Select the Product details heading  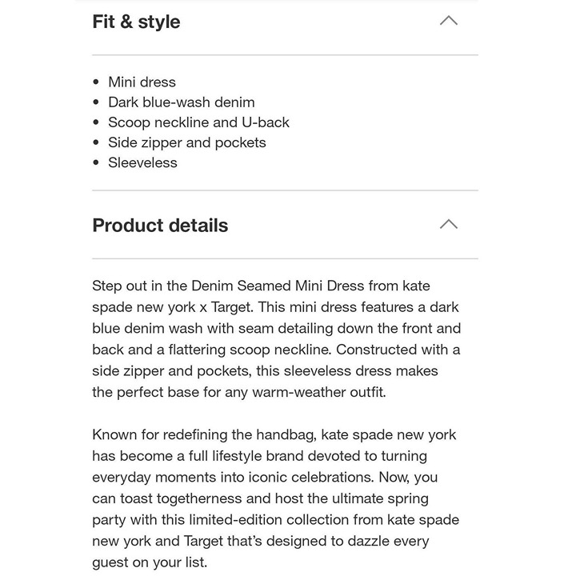tap(160, 225)
